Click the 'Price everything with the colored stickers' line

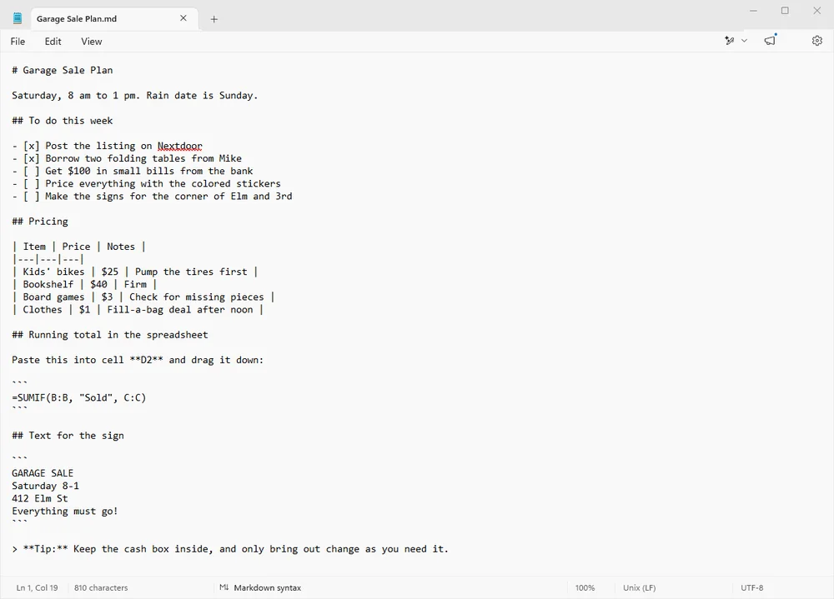[146, 184]
